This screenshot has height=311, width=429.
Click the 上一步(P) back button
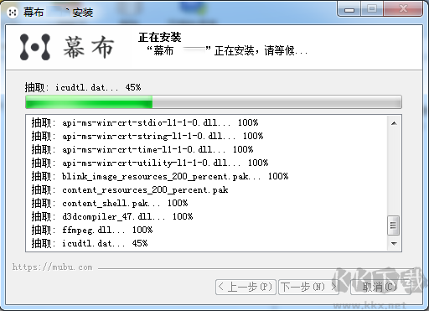tap(246, 287)
